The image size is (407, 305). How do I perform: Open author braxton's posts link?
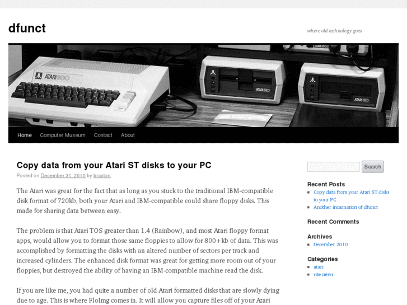click(x=102, y=176)
